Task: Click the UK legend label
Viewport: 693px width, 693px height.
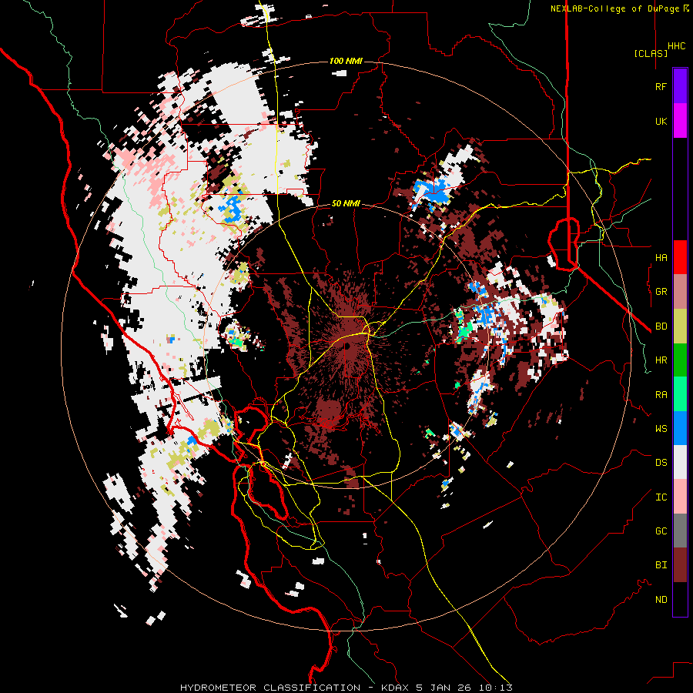Action: tap(661, 121)
